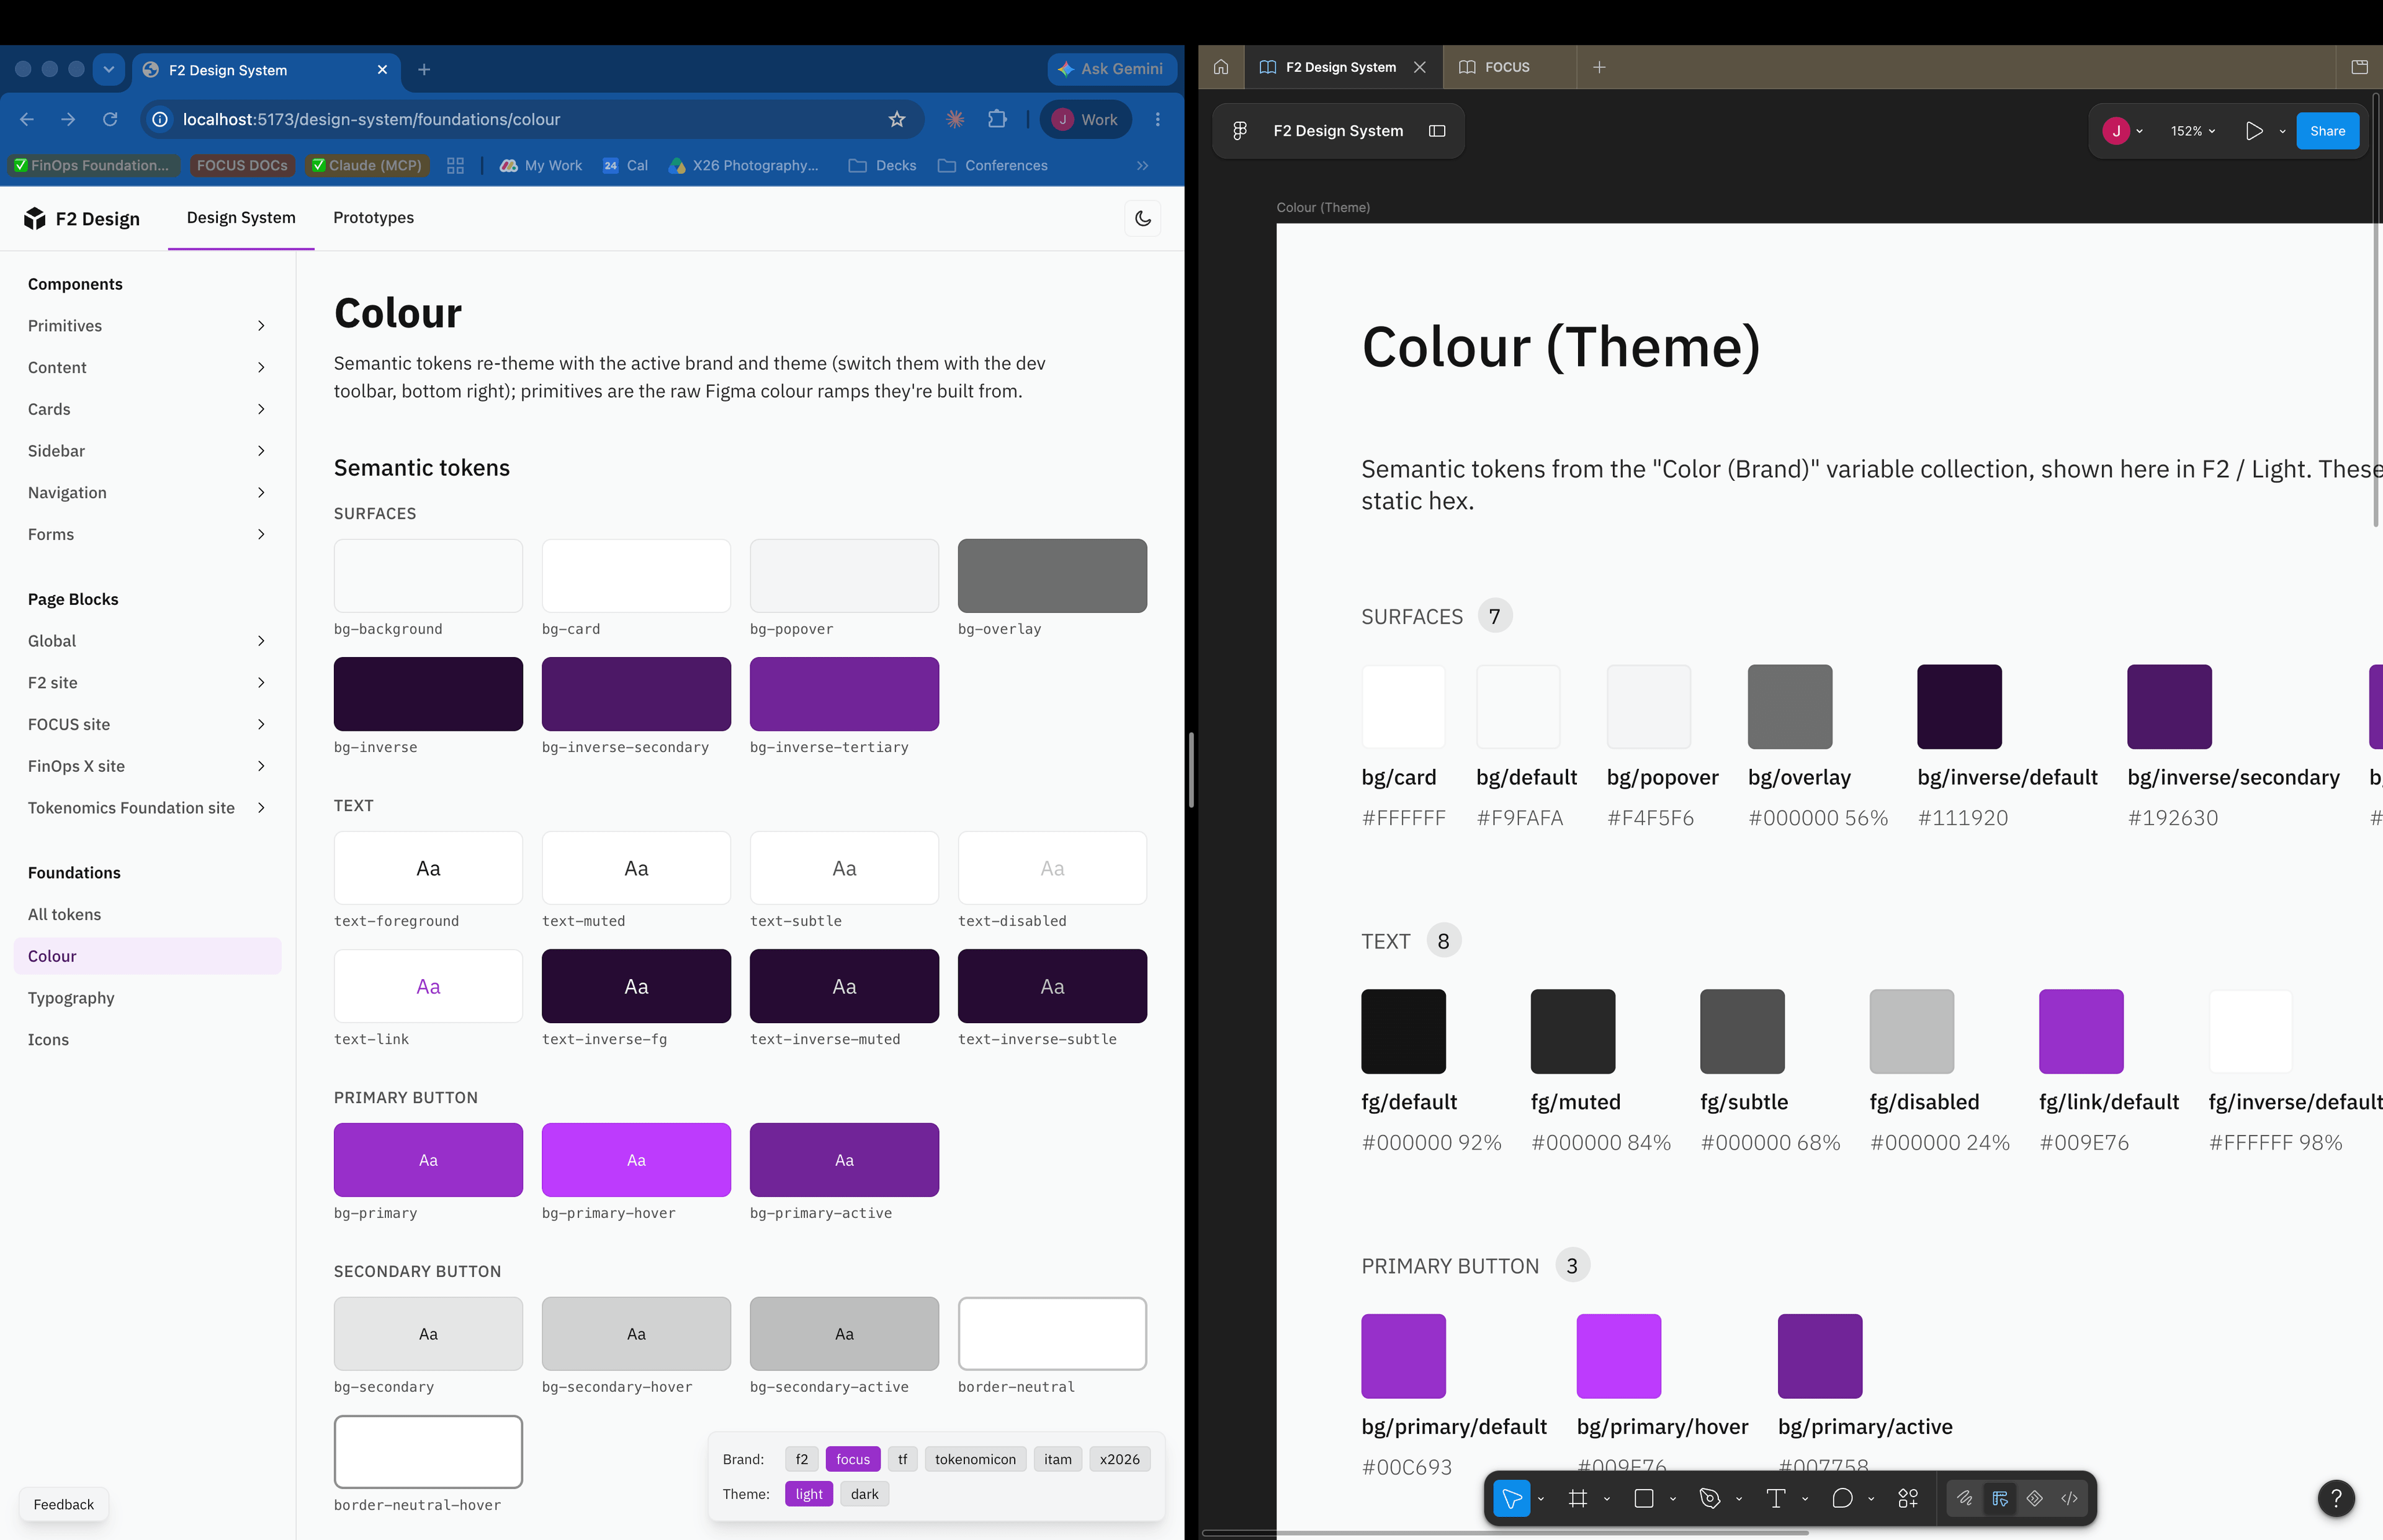2383x1540 pixels.
Task: View site information icon in address bar
Action: 160,119
